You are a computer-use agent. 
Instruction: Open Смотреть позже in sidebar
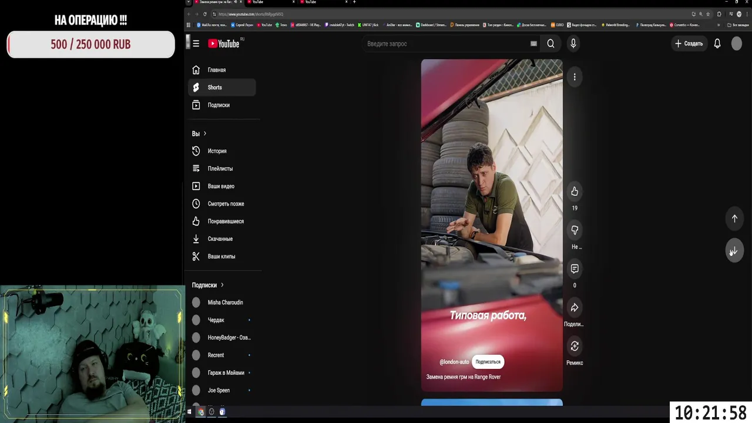point(222,204)
